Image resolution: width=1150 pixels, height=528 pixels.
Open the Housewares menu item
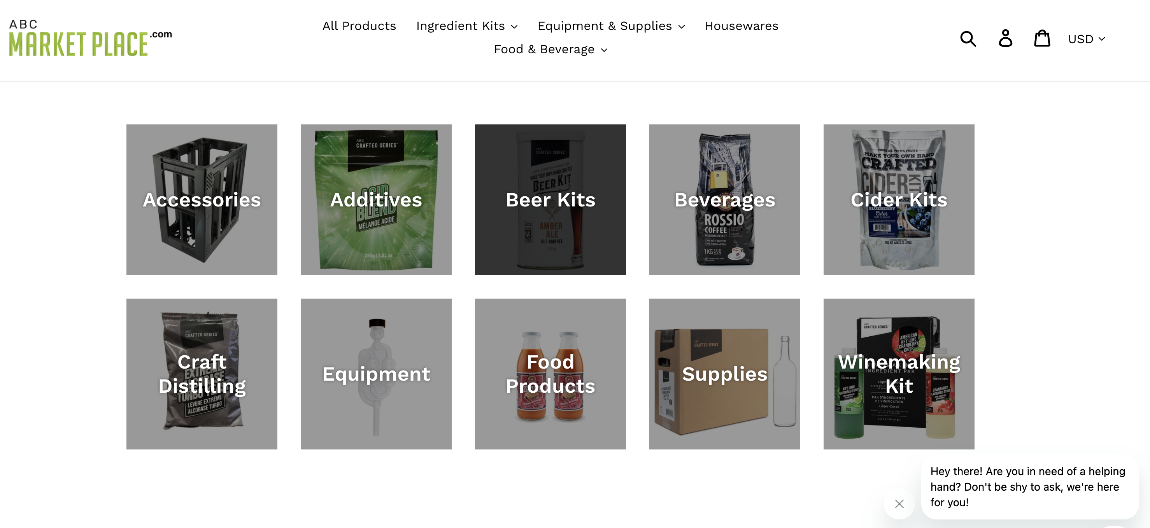tap(741, 26)
